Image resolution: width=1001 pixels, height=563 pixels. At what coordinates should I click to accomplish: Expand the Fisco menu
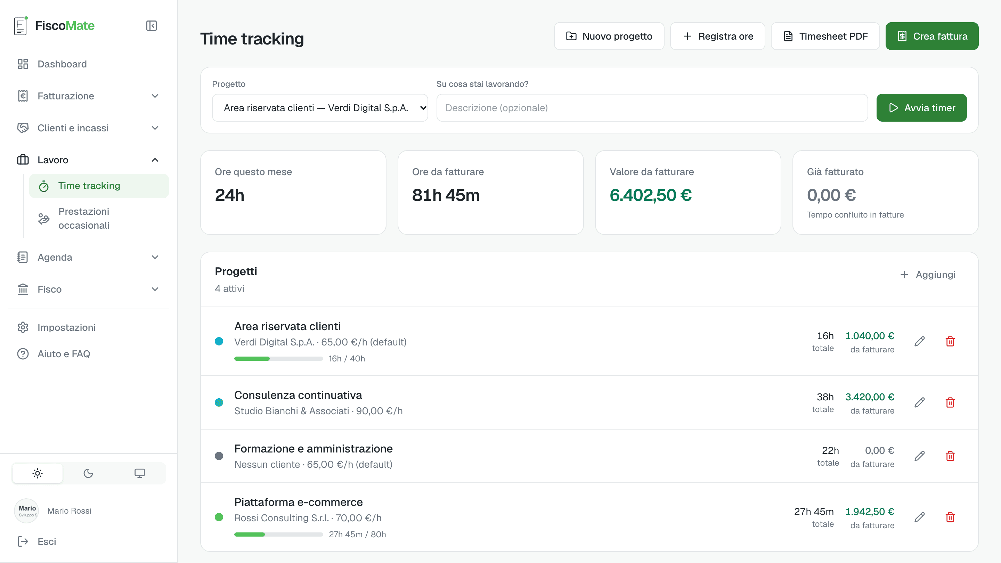pyautogui.click(x=89, y=289)
